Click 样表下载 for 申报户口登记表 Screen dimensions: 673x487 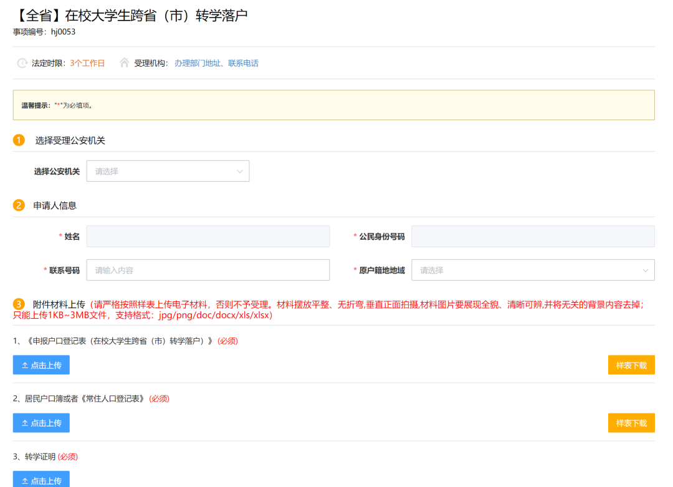[x=631, y=365]
